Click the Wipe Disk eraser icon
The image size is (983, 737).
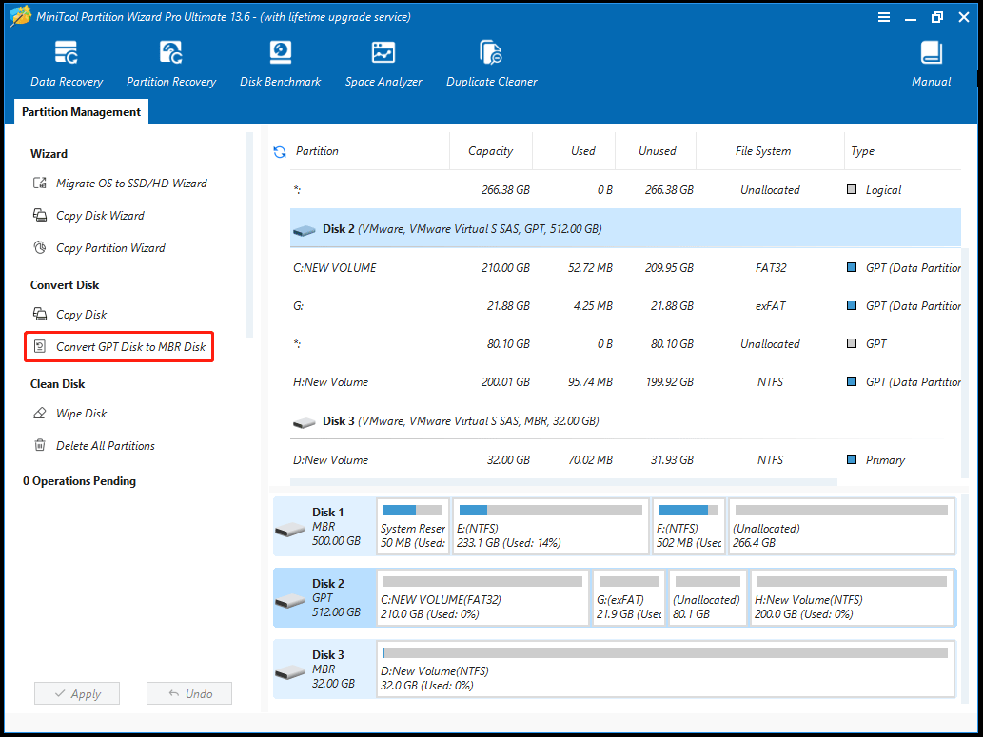point(40,413)
